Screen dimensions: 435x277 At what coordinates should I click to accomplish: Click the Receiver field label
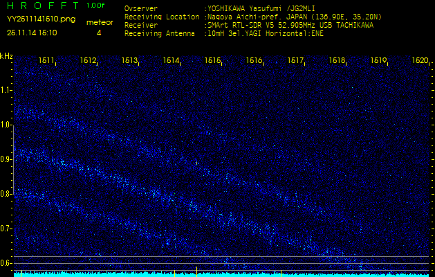pyautogui.click(x=141, y=26)
